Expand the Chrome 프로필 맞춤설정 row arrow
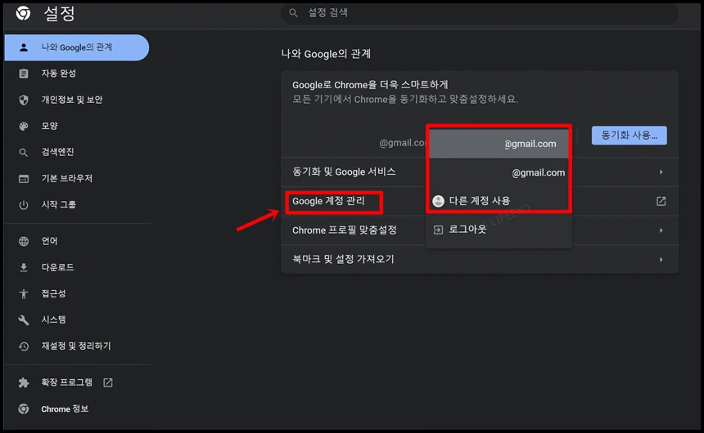Screen dimensions: 704x433 (x=661, y=230)
